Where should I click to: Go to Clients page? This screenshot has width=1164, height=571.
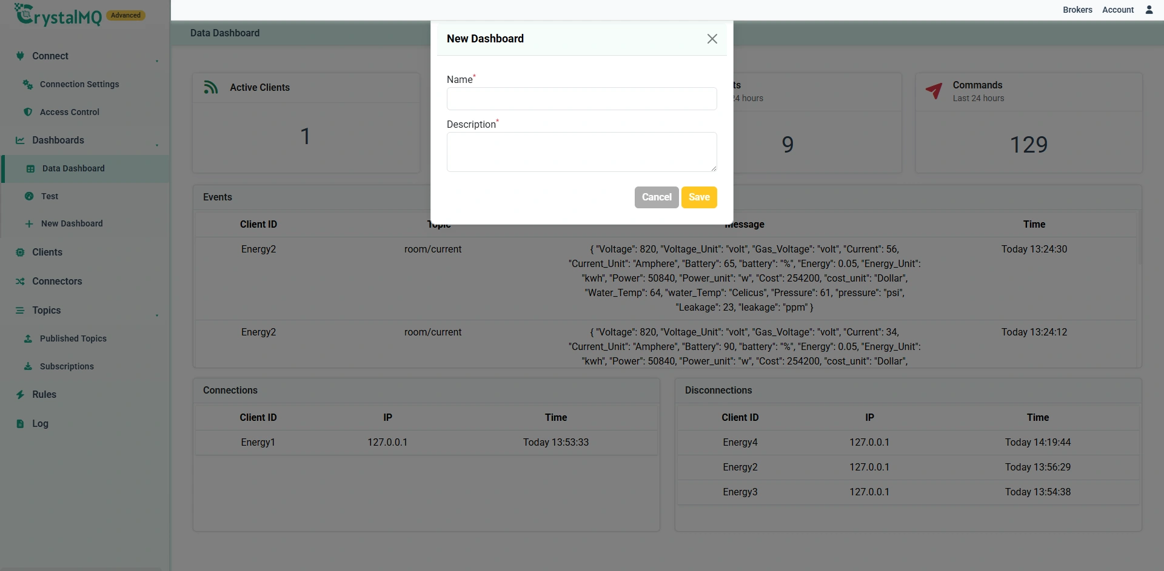(x=47, y=252)
